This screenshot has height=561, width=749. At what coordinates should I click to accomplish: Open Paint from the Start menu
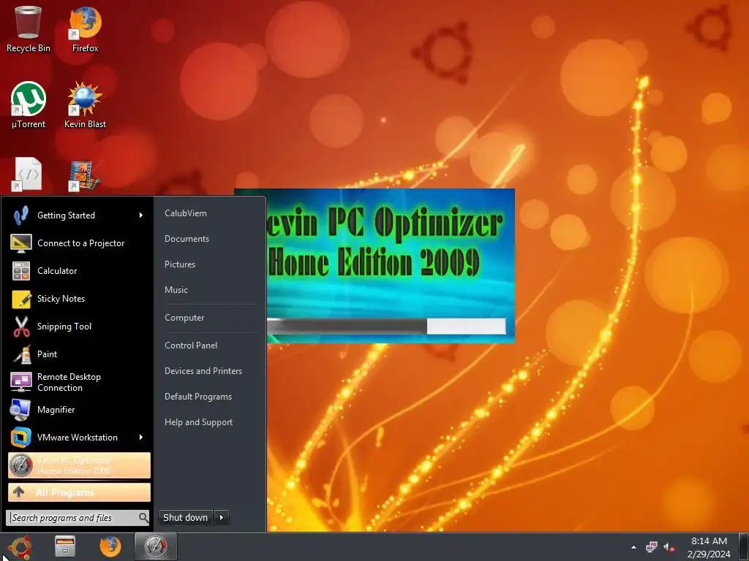point(79,354)
